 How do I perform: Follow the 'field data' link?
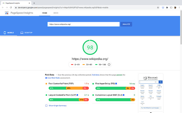pos(96,75)
